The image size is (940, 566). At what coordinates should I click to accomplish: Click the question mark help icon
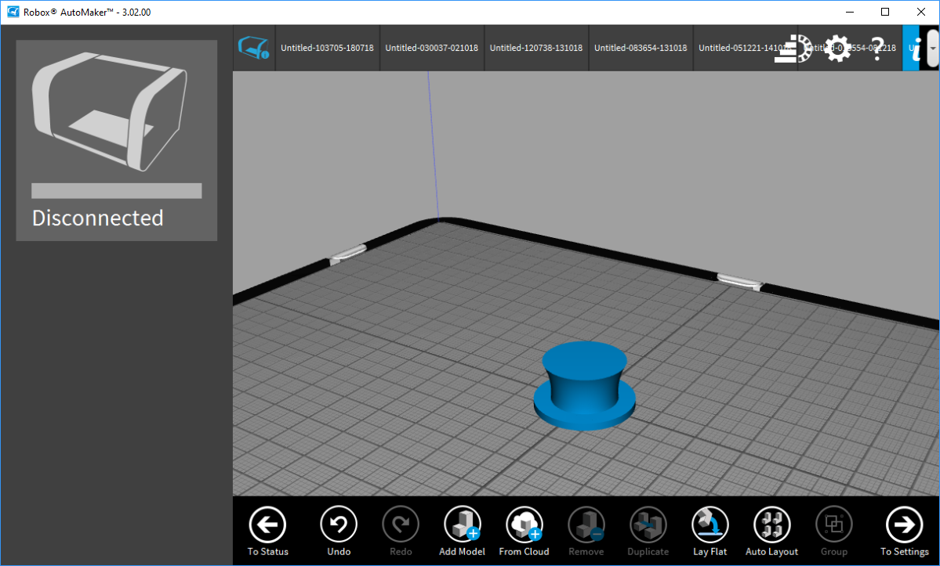[x=877, y=49]
